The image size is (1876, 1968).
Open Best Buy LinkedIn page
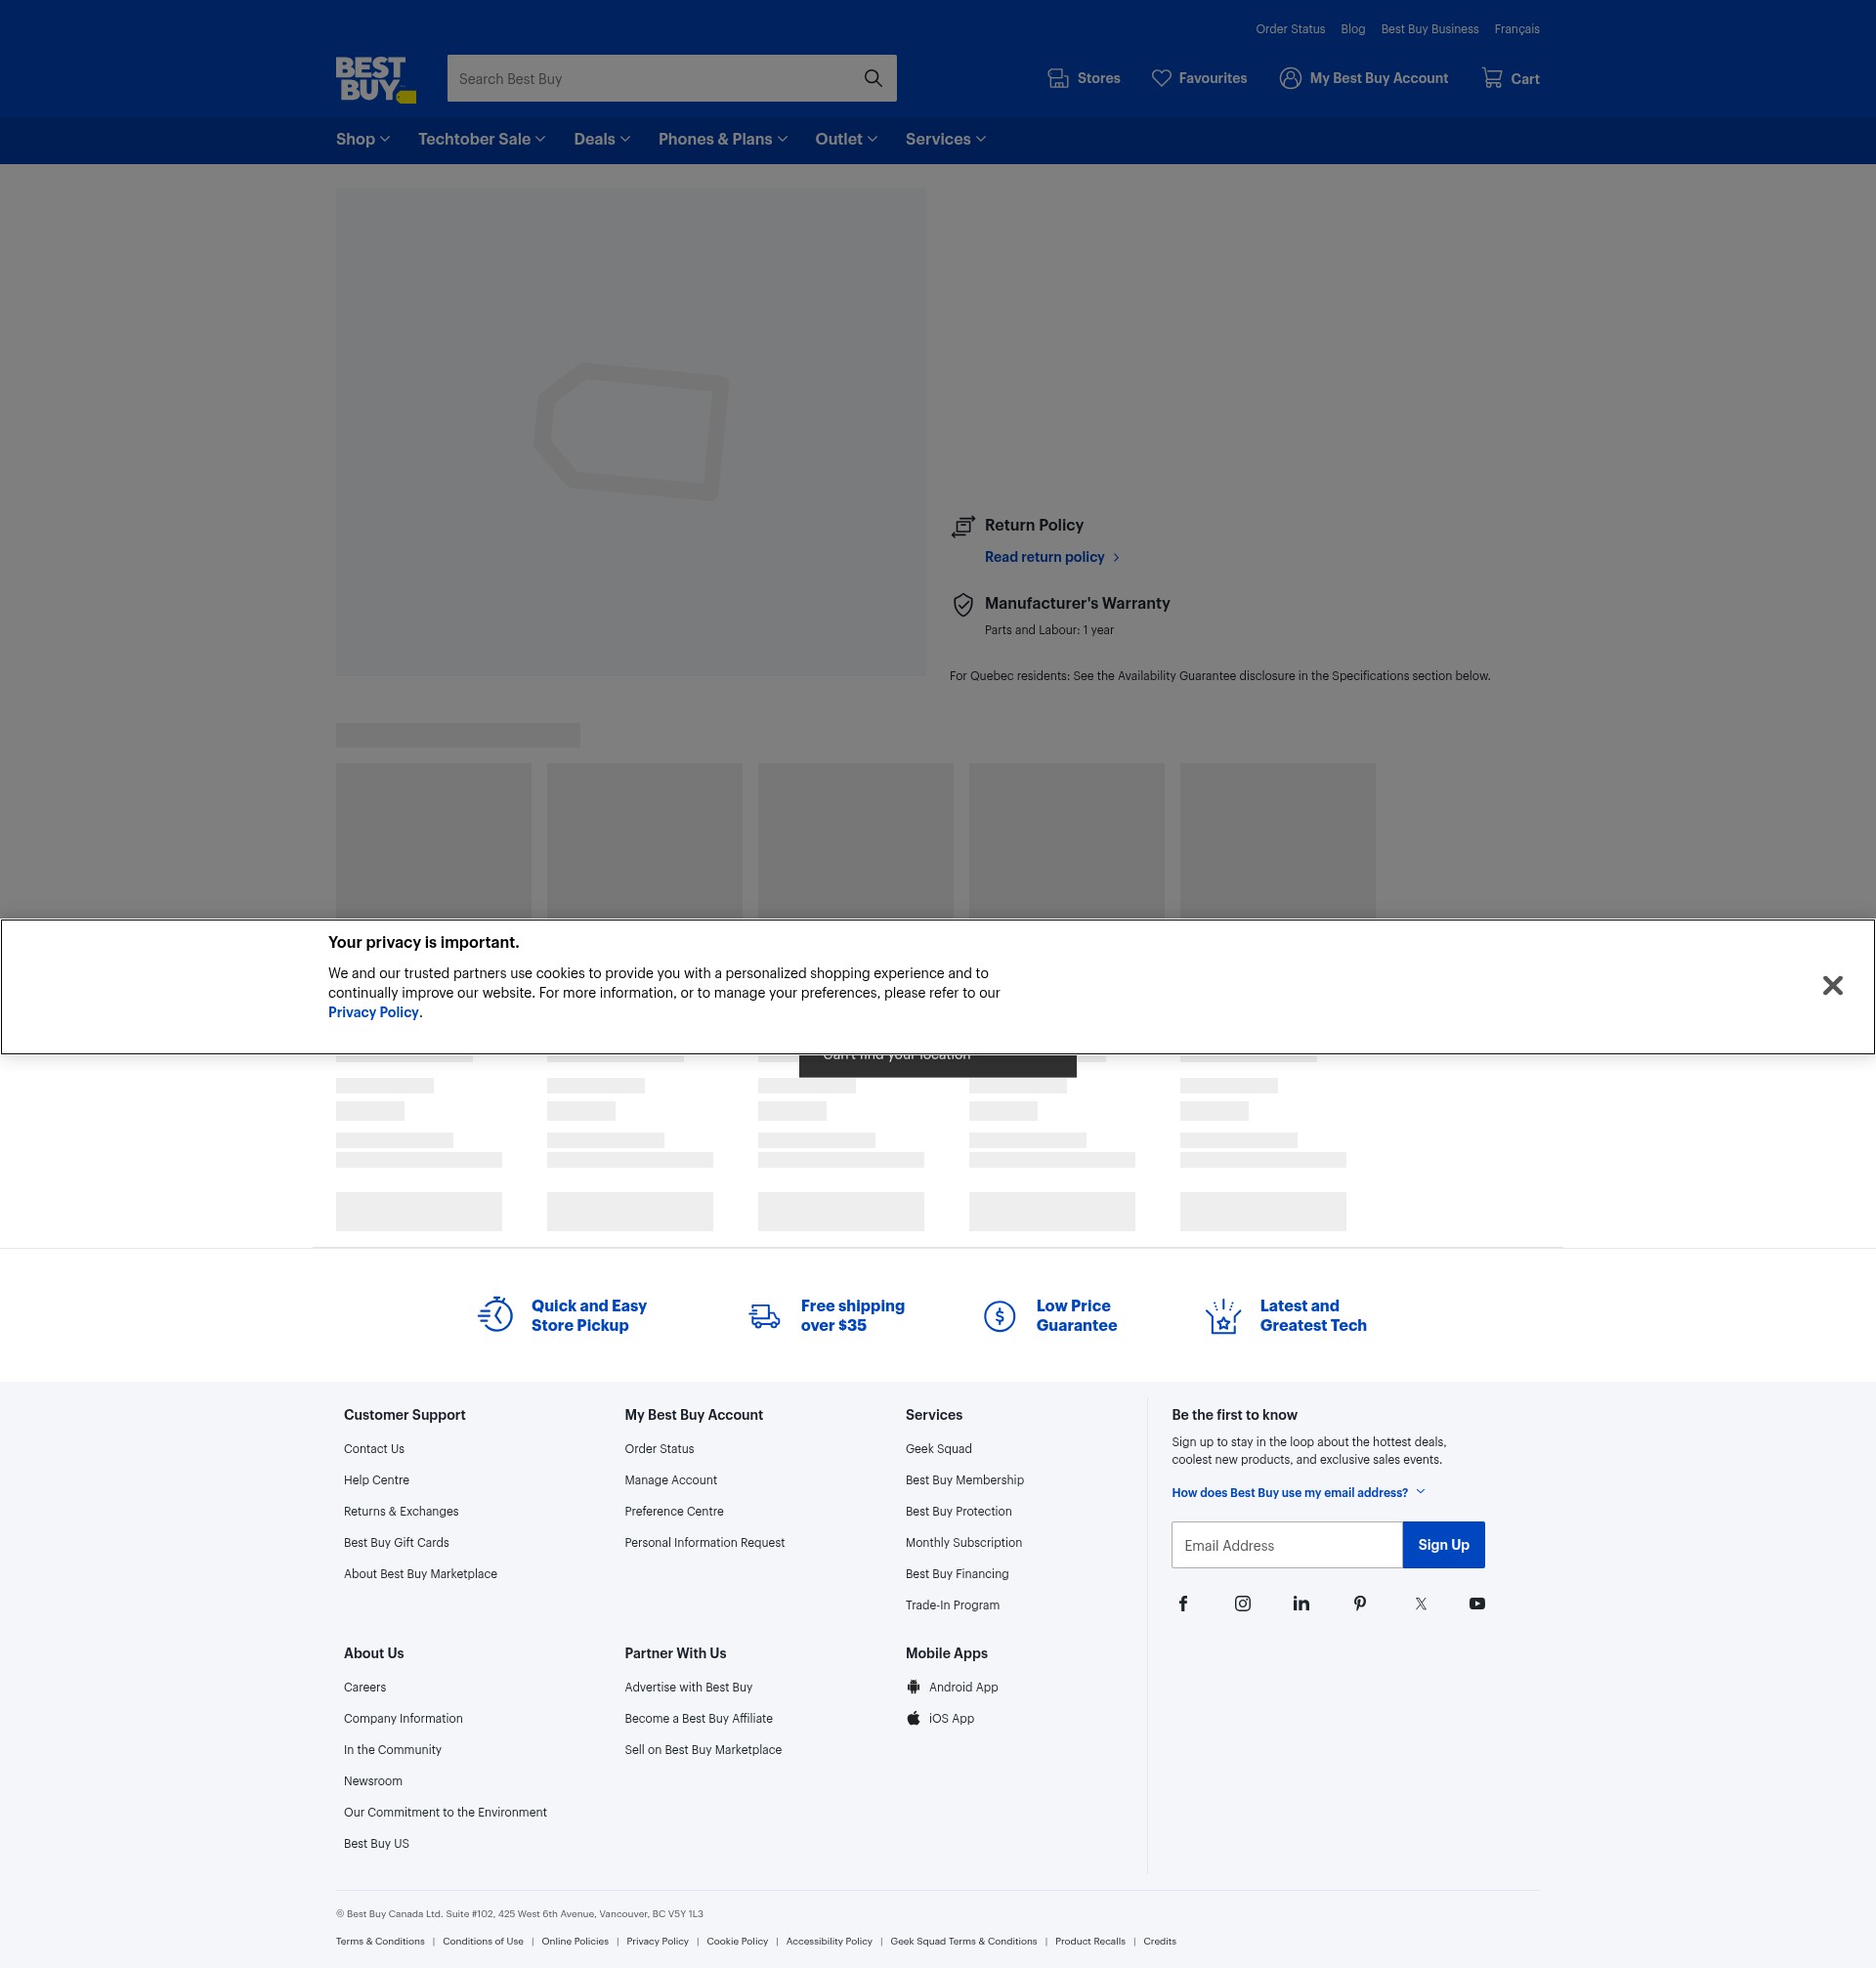pyautogui.click(x=1301, y=1604)
